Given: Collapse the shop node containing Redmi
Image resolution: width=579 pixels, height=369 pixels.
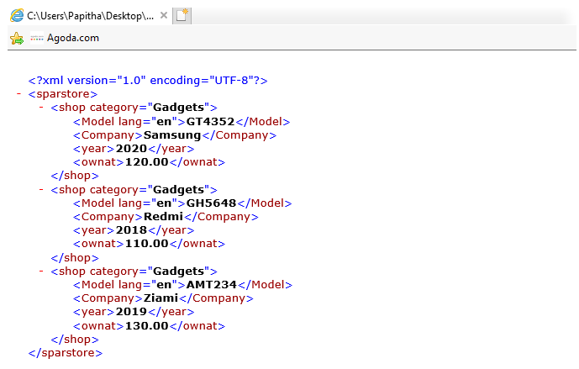Looking at the screenshot, I should [42, 190].
